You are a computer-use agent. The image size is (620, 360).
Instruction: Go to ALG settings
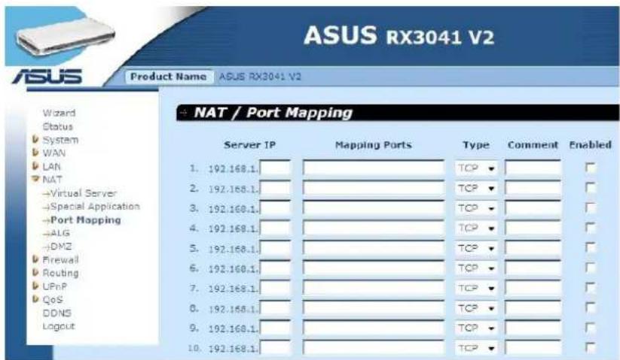click(60, 233)
